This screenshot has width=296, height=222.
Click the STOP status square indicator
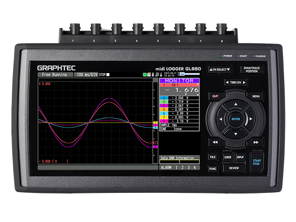pyautogui.click(x=108, y=74)
